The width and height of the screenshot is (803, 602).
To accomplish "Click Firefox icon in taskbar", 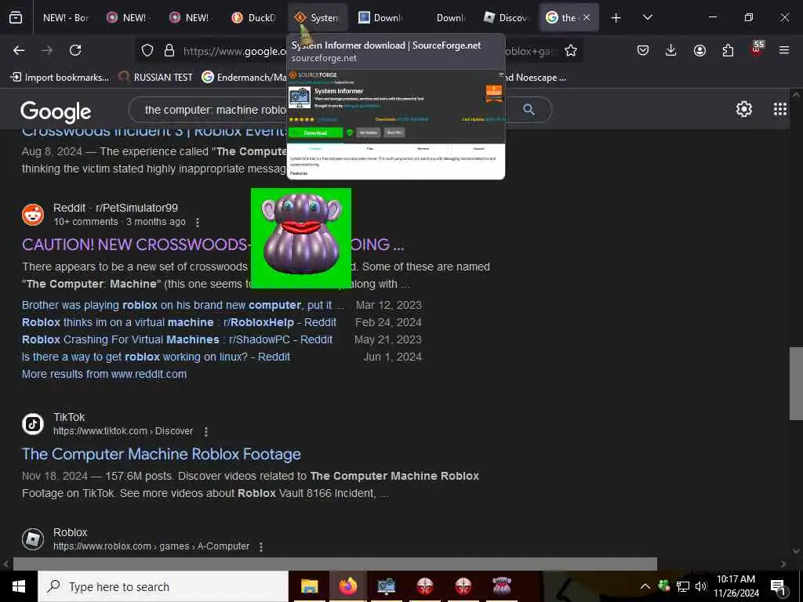I will click(347, 586).
